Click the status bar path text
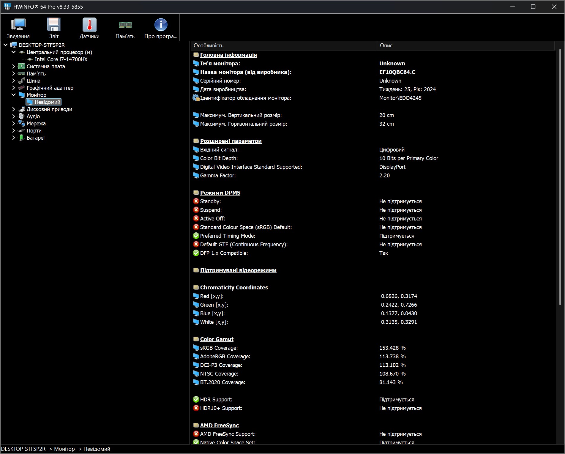 tap(56, 449)
